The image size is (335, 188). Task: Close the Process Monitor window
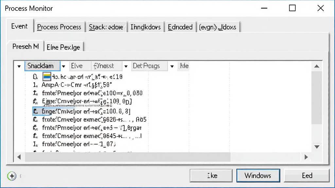pyautogui.click(x=321, y=8)
